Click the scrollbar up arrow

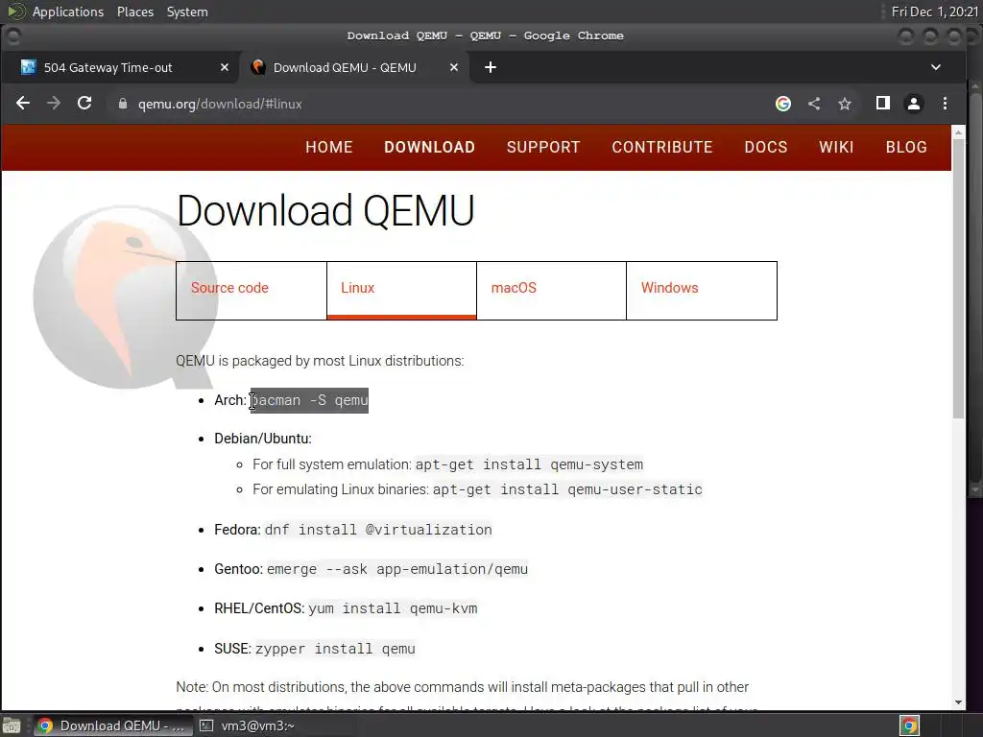pyautogui.click(x=958, y=132)
